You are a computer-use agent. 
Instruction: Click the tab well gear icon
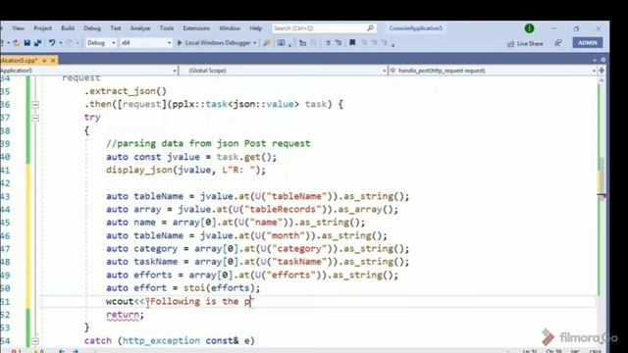tap(603, 60)
